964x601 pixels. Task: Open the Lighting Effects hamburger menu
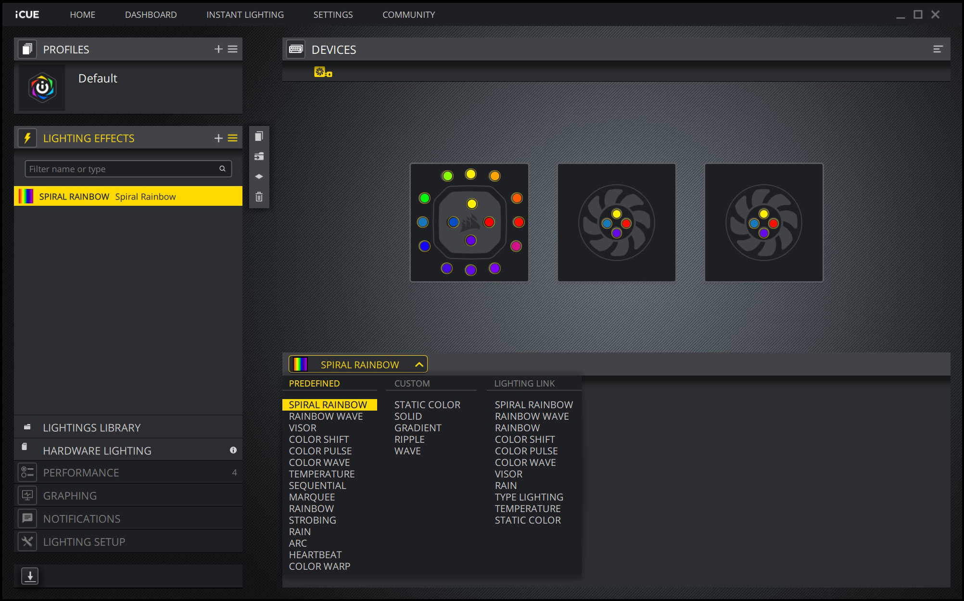[233, 138]
